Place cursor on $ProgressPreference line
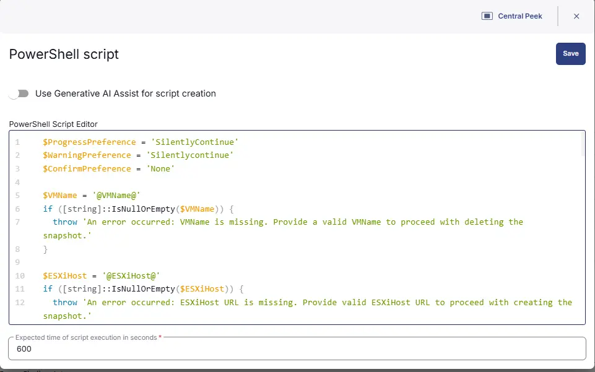This screenshot has width=595, height=372. pos(141,142)
